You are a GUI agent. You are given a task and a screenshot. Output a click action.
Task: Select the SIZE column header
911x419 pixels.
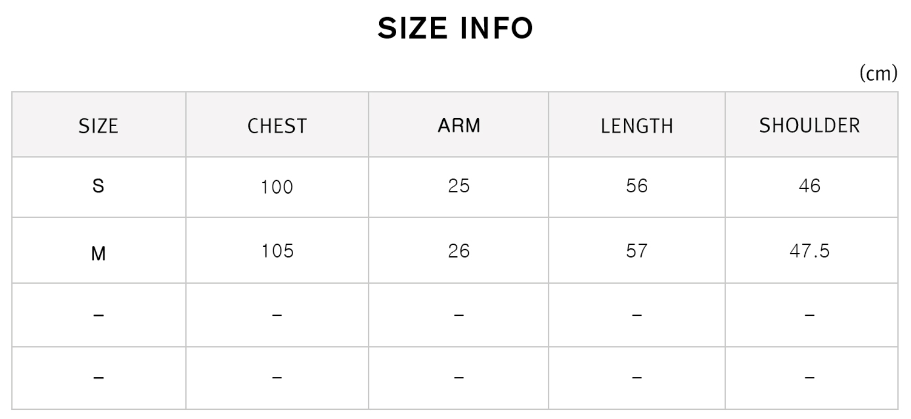[98, 126]
